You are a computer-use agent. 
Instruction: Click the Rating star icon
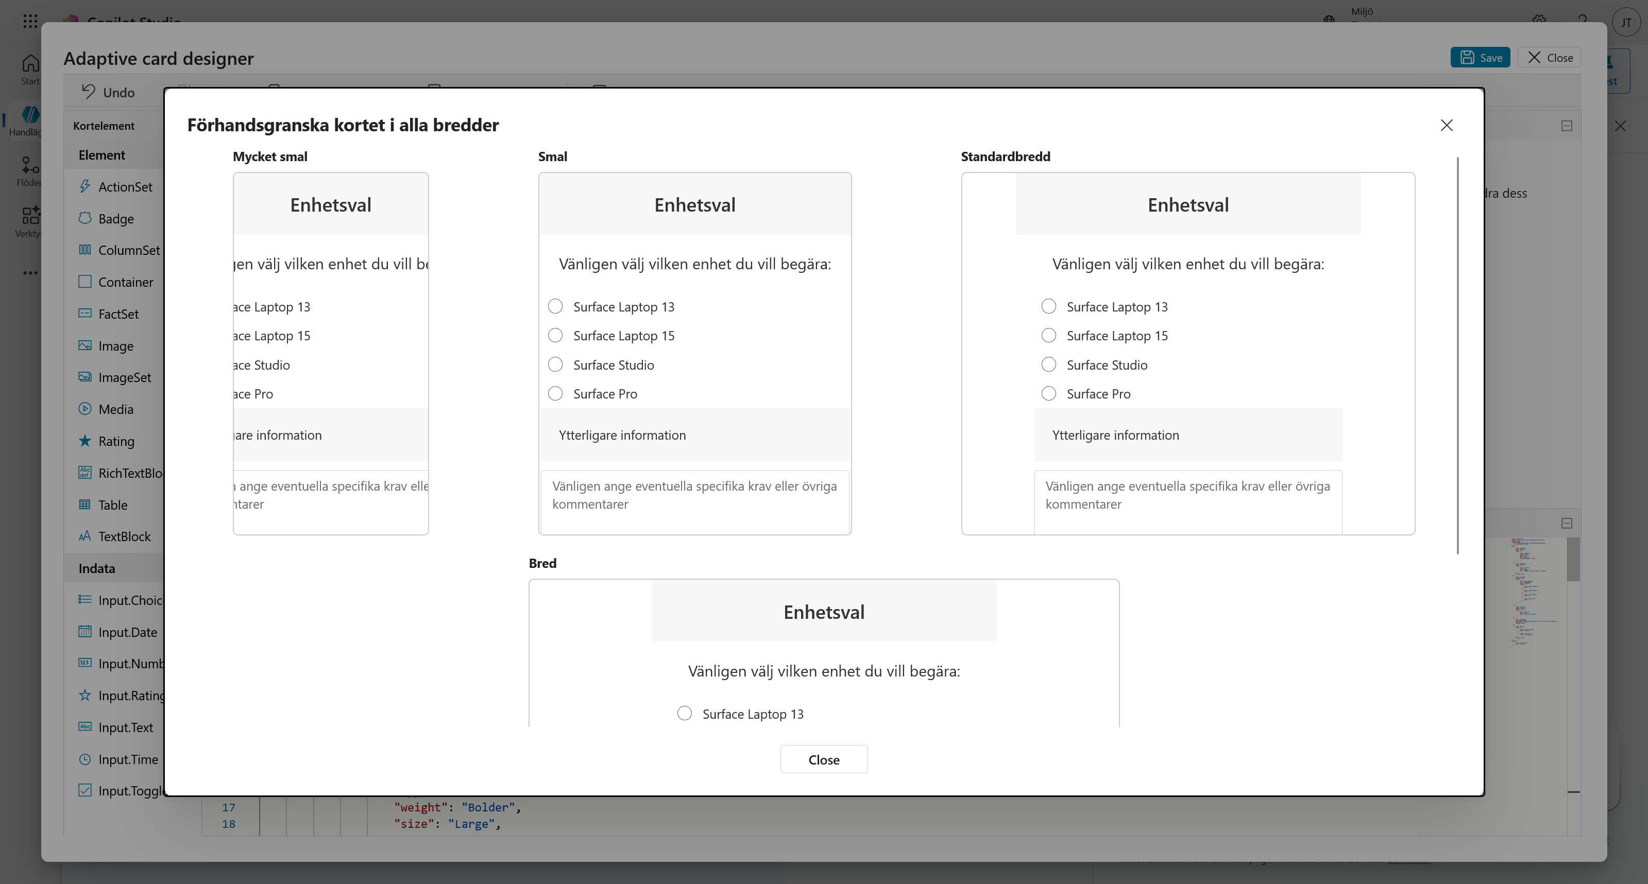[x=84, y=440]
